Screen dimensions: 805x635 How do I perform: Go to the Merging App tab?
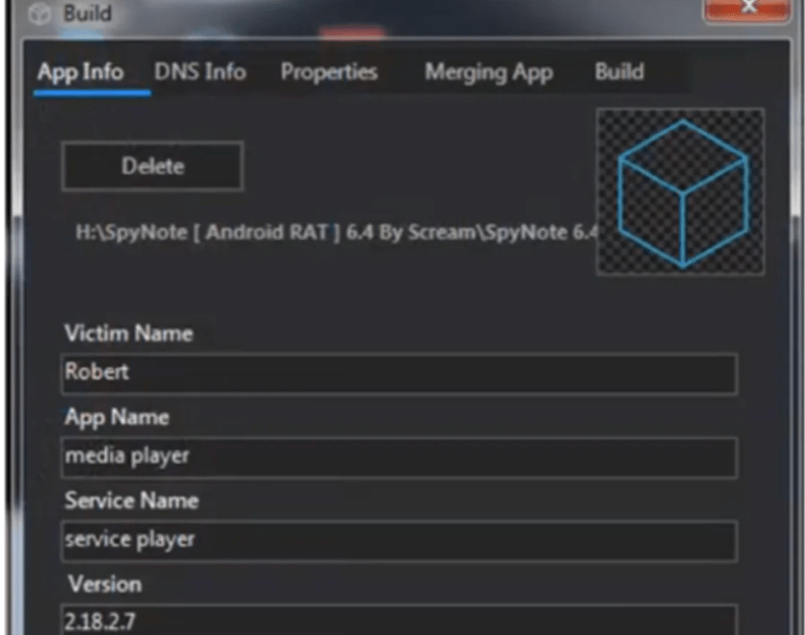pos(489,73)
